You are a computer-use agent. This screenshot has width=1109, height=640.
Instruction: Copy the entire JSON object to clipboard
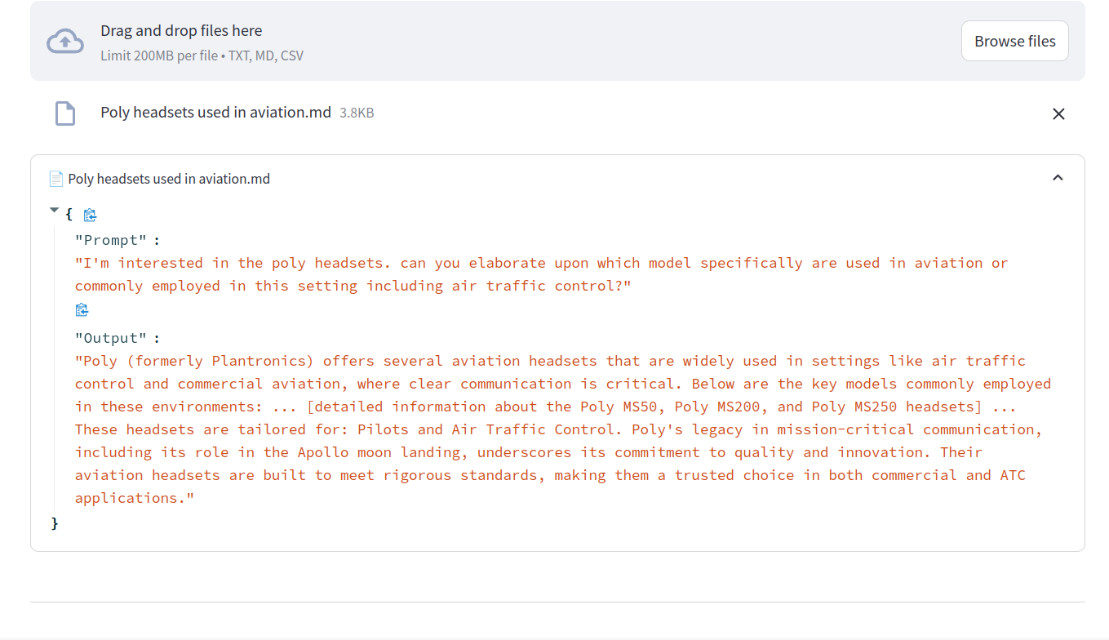tap(90, 215)
